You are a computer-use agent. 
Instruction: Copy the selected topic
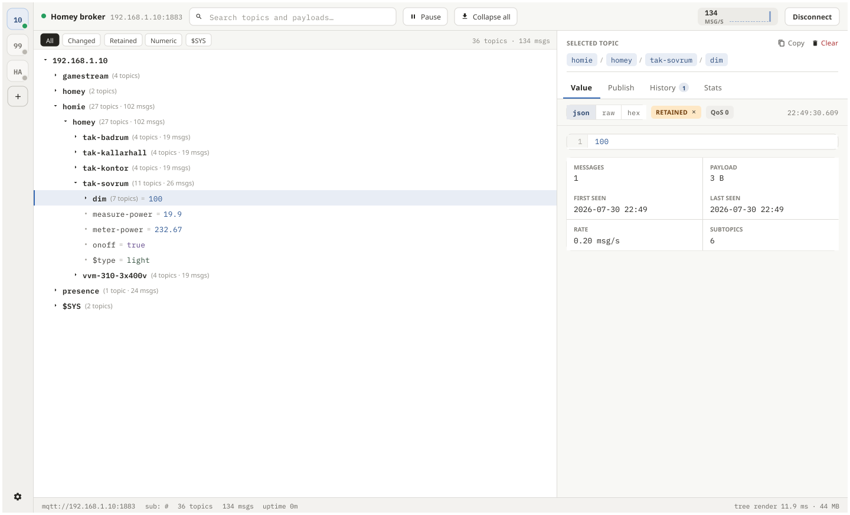[x=791, y=43]
